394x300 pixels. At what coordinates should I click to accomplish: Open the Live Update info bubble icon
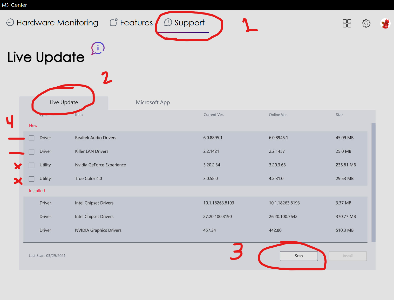point(98,48)
